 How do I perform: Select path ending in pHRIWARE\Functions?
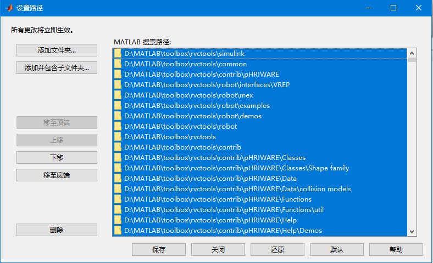[260, 199]
